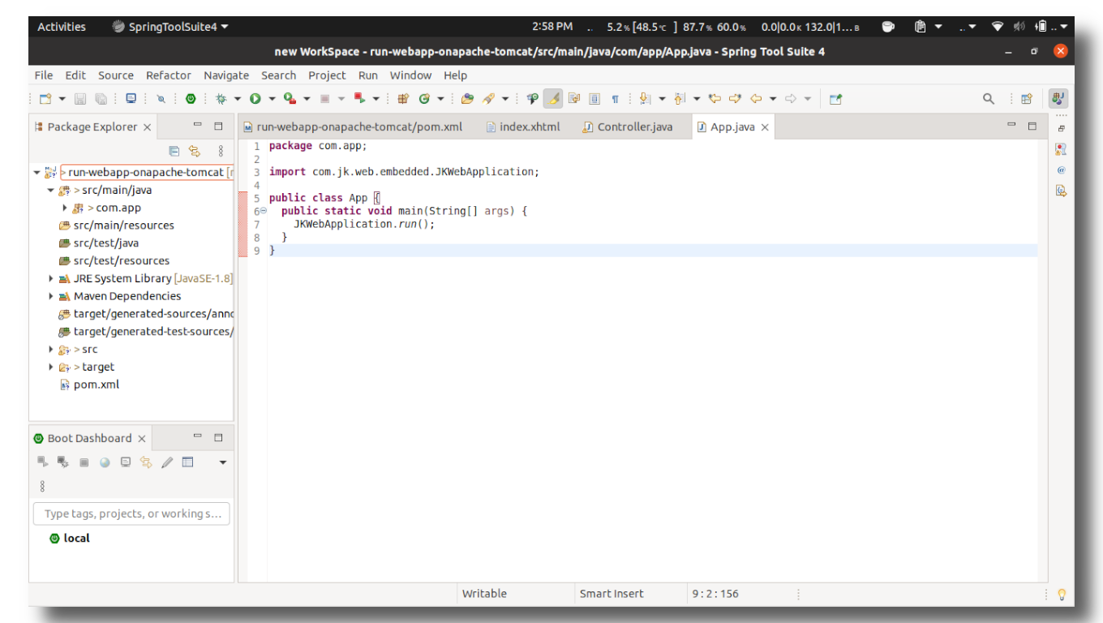
Task: Collapse the main method fold marker on line 6
Action: coord(263,211)
